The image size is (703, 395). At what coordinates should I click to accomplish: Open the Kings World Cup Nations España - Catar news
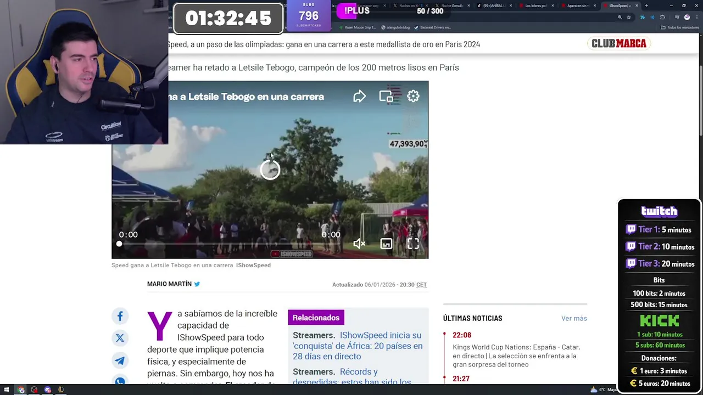(x=516, y=356)
